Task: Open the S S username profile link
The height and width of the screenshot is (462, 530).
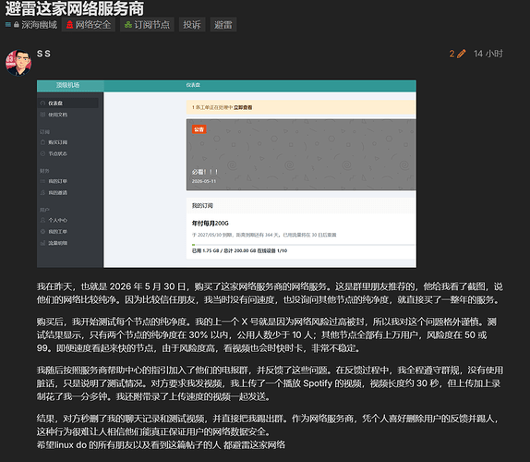Action: (43, 54)
